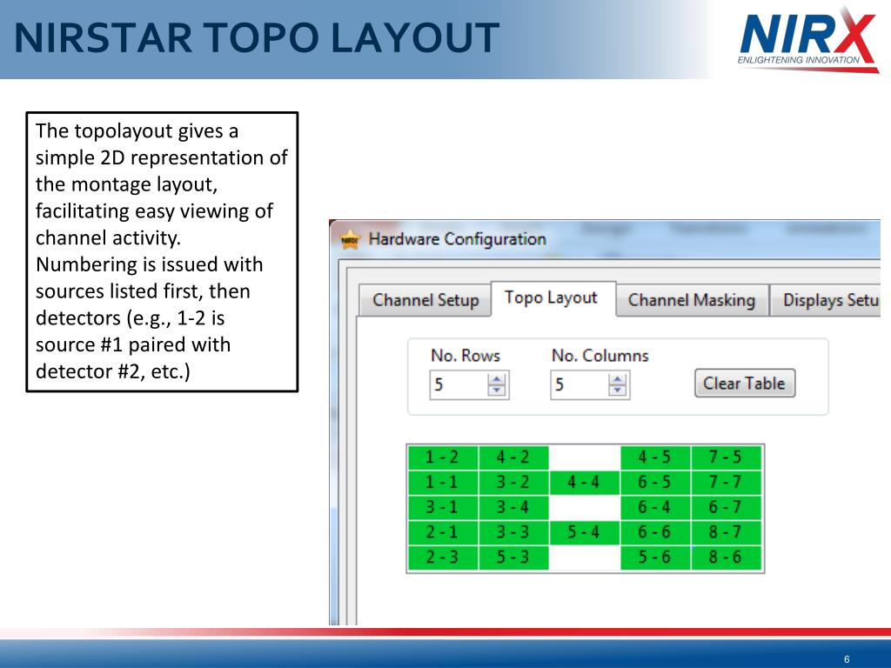Select topo cell 3 - 3
Viewport: 891px width, 668px height.
(x=513, y=532)
